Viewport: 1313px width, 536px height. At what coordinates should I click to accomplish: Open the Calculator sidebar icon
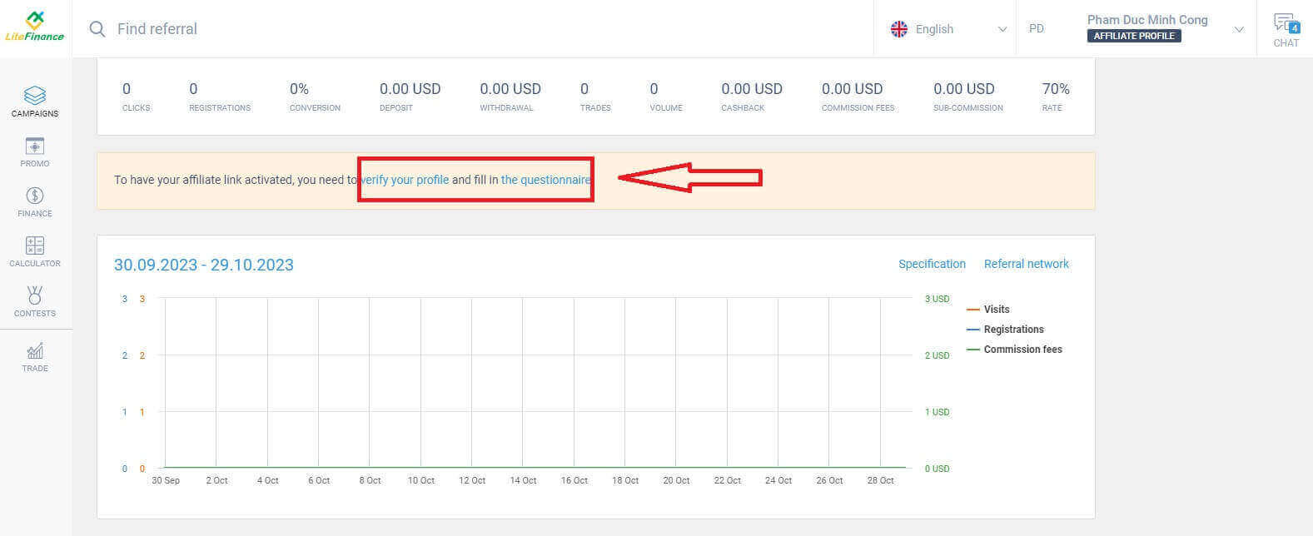(35, 246)
